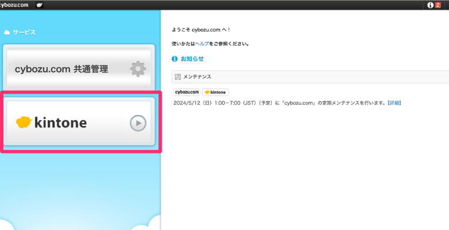This screenshot has height=230, width=449.
Task: Click the cloud icon next to サービス
Action: pyautogui.click(x=7, y=32)
